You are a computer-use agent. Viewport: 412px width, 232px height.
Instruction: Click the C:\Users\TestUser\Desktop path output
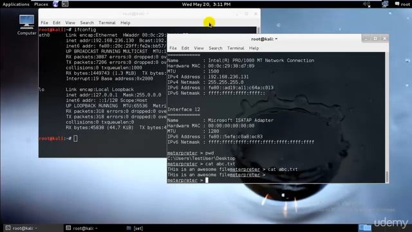(x=201, y=159)
